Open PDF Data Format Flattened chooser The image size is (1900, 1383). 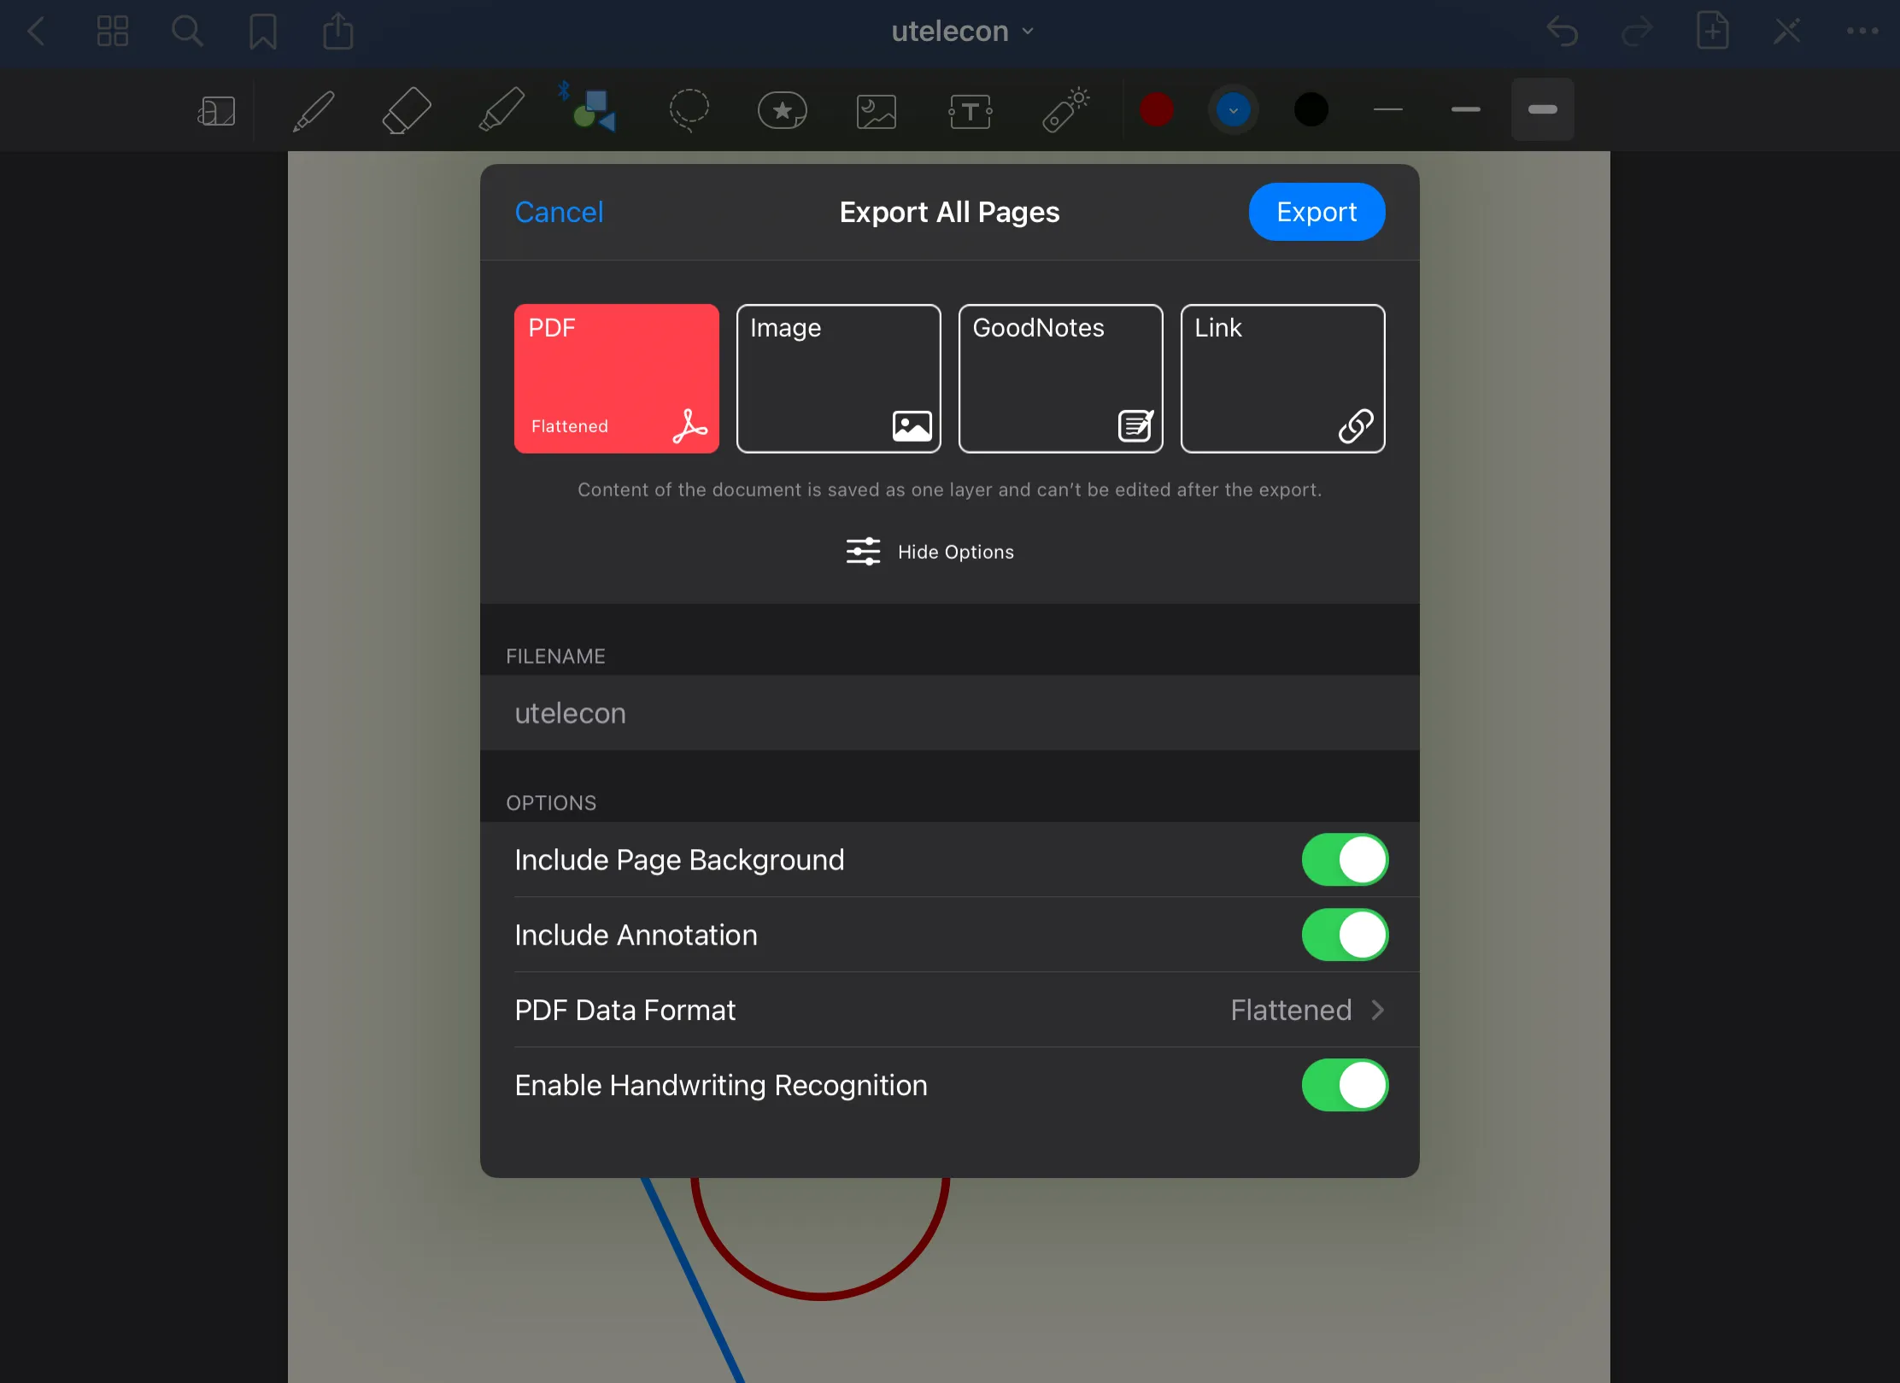pos(1306,1010)
